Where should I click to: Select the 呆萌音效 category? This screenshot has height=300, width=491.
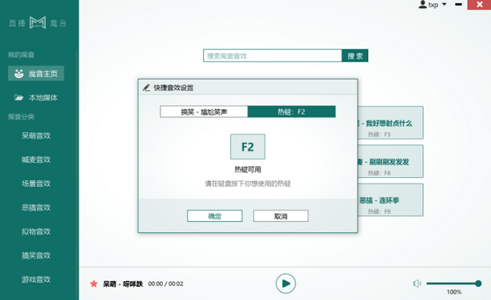(36, 136)
